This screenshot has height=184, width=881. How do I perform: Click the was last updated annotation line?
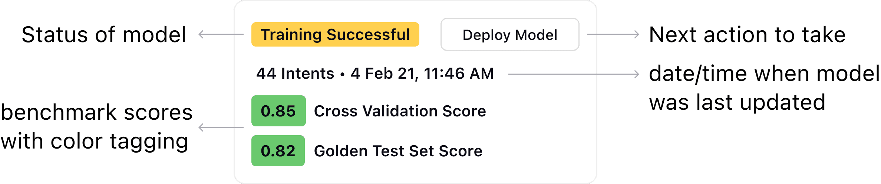737,102
